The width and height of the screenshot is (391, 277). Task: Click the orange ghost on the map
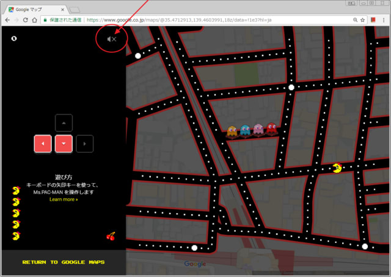232,131
